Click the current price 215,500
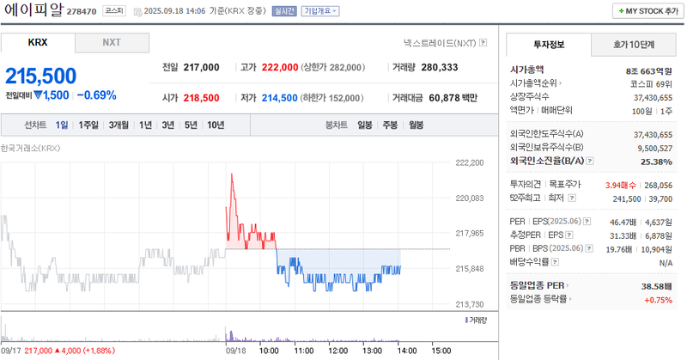The height and width of the screenshot is (360, 687). pos(40,76)
